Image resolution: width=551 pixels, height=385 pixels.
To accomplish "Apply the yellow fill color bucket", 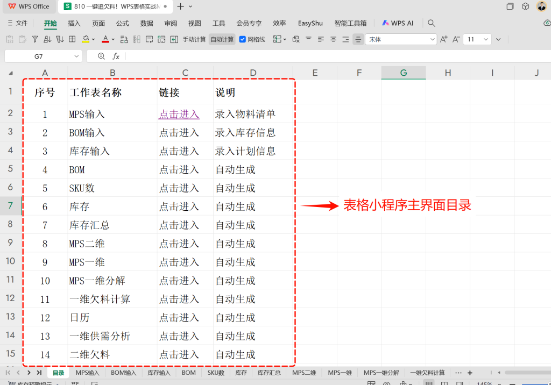I will click(86, 39).
